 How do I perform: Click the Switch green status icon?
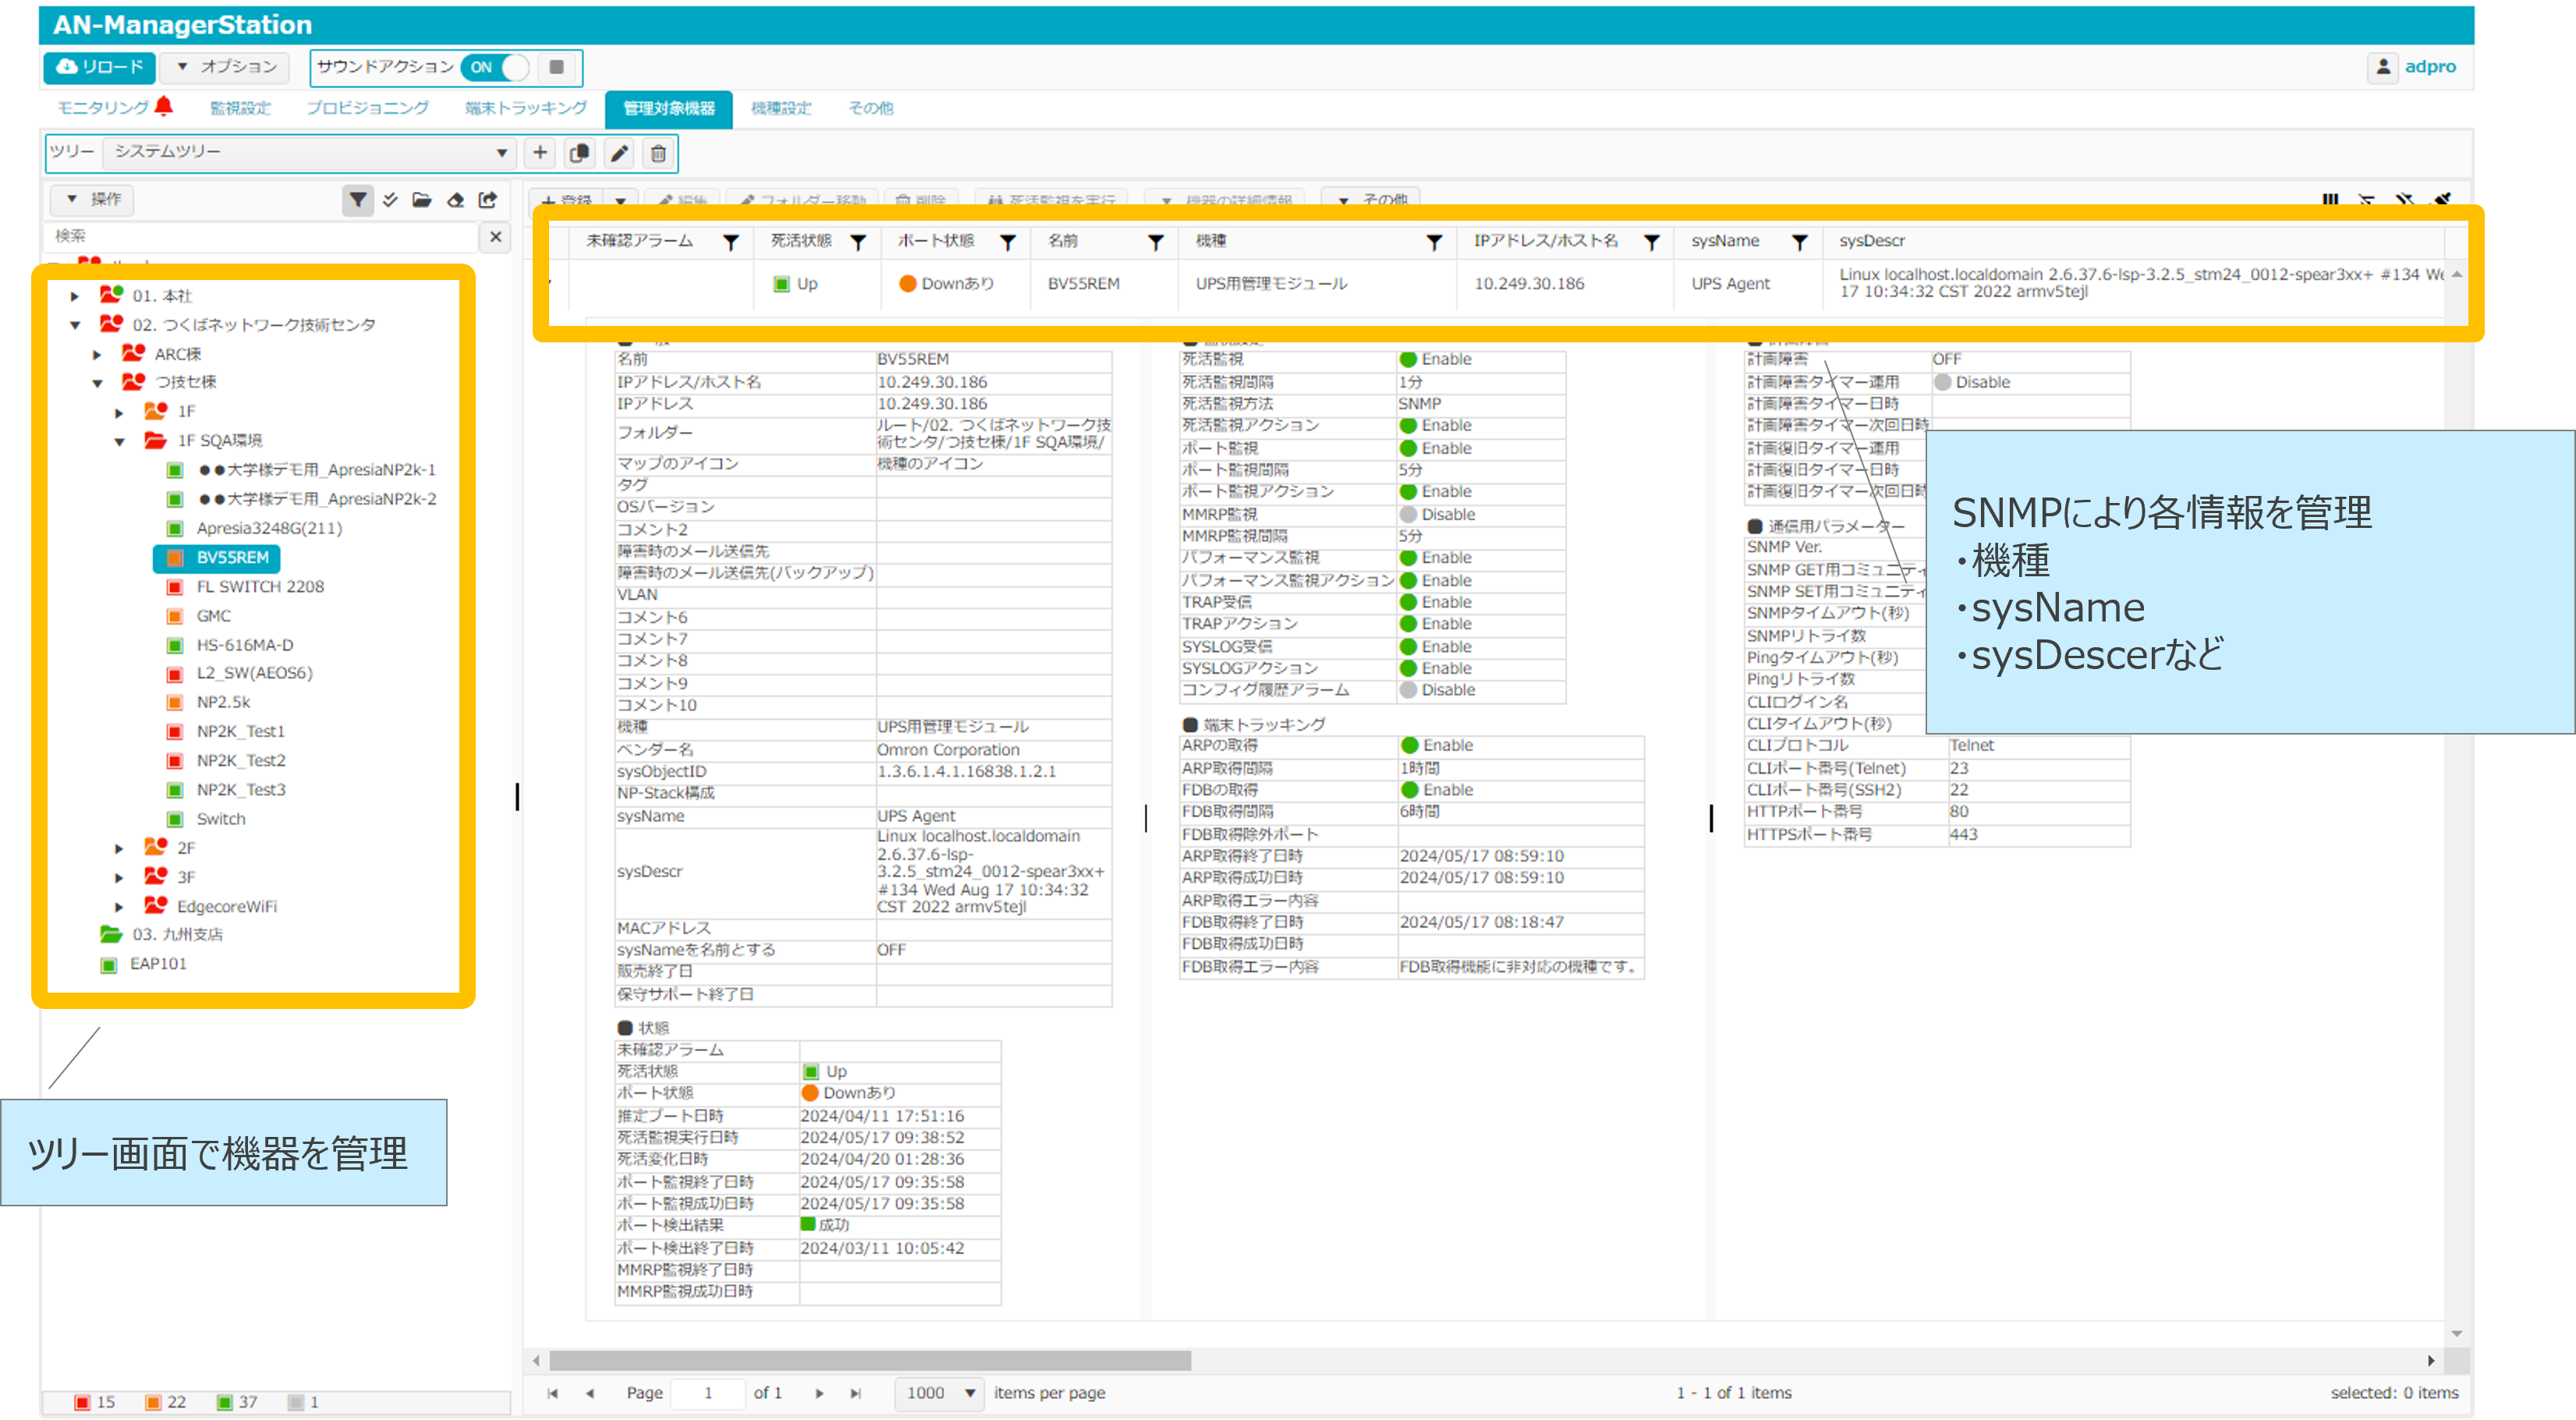175,819
